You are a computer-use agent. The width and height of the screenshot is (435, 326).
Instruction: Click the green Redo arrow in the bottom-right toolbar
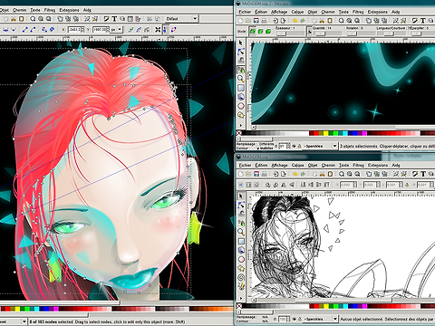pyautogui.click(x=303, y=174)
